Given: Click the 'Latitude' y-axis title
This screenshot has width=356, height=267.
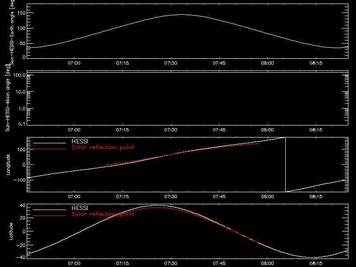Looking at the screenshot, I should click(x=11, y=231).
